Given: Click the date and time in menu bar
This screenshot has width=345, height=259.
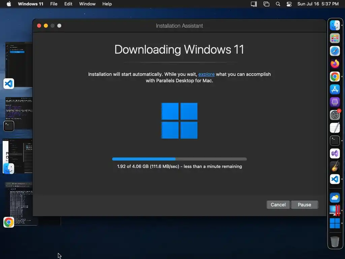Looking at the screenshot, I should click(x=318, y=4).
